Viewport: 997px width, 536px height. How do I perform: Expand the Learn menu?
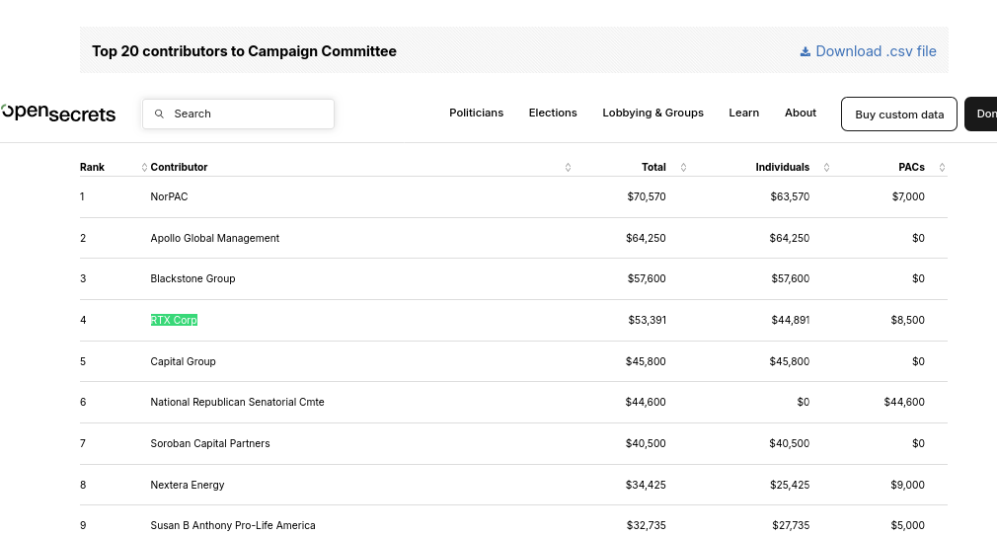(x=744, y=113)
